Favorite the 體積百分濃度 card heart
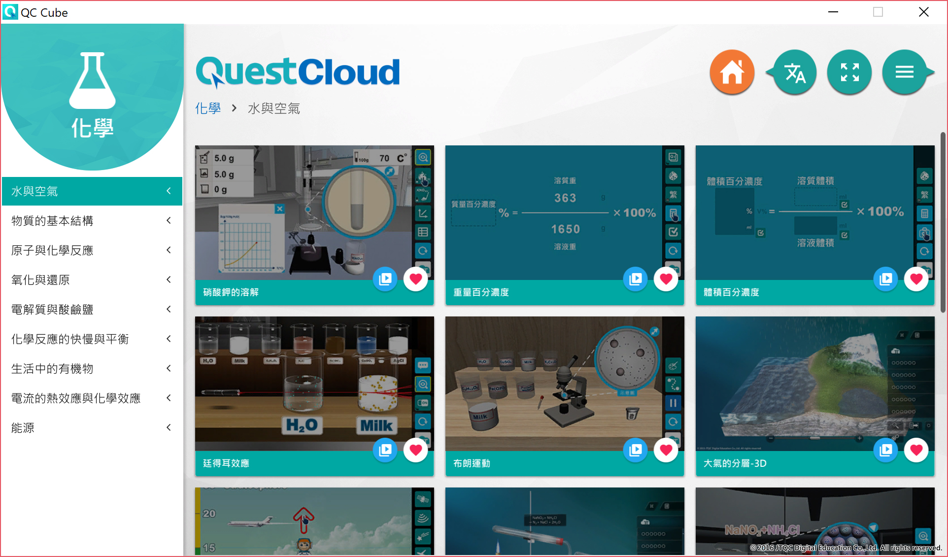 coord(916,279)
